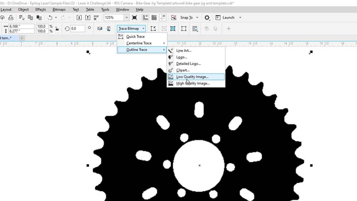Image resolution: width=357 pixels, height=201 pixels.
Task: Expand the Launch dropdown arrow
Action: coord(240,18)
